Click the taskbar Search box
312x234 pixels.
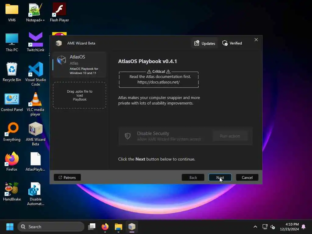click(x=51, y=227)
